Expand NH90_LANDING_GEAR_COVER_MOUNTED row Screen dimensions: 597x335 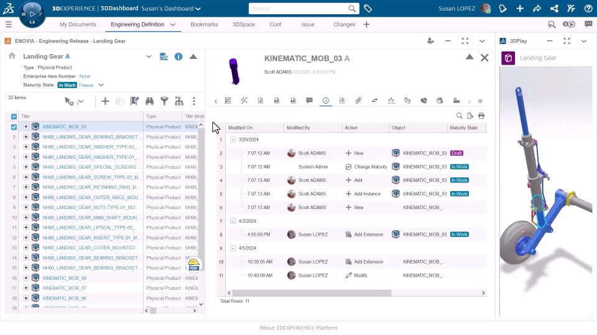(x=26, y=248)
